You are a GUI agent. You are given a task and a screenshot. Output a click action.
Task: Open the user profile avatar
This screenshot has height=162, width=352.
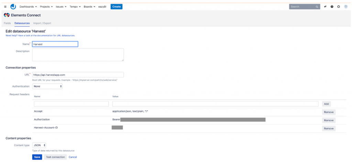point(346,7)
